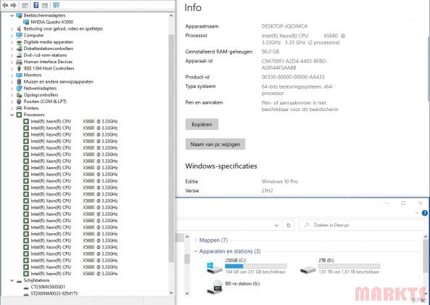Expand the Mappen (7) group
This screenshot has height=305, width=430.
click(x=196, y=240)
